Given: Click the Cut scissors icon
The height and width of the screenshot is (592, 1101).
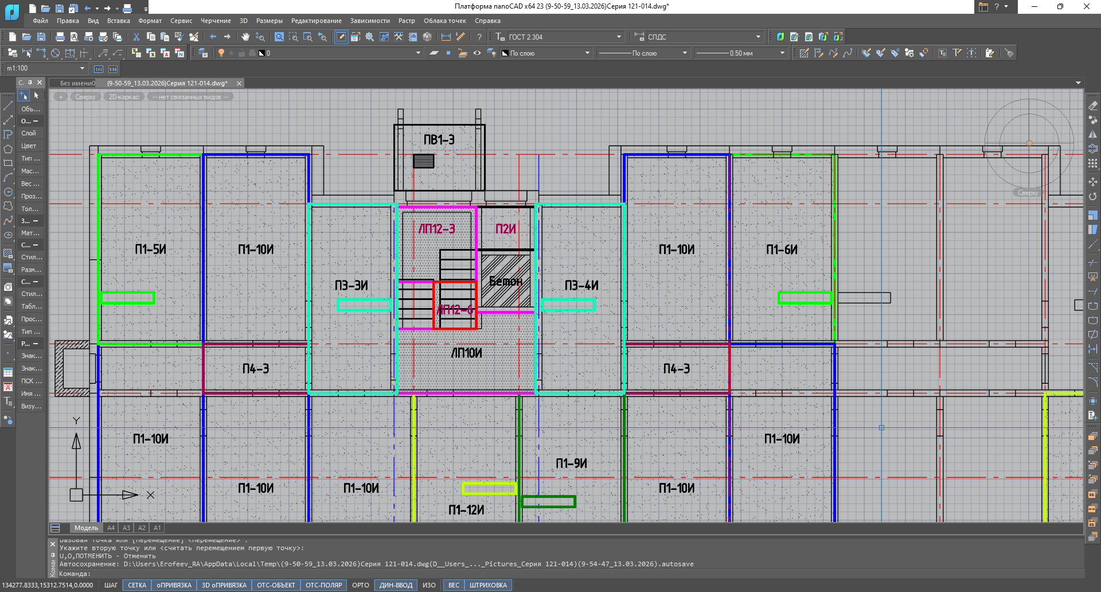Looking at the screenshot, I should [x=136, y=37].
